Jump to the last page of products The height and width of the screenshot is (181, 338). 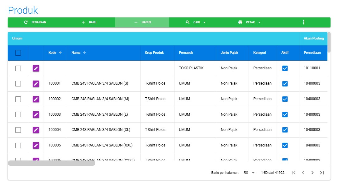322,173
